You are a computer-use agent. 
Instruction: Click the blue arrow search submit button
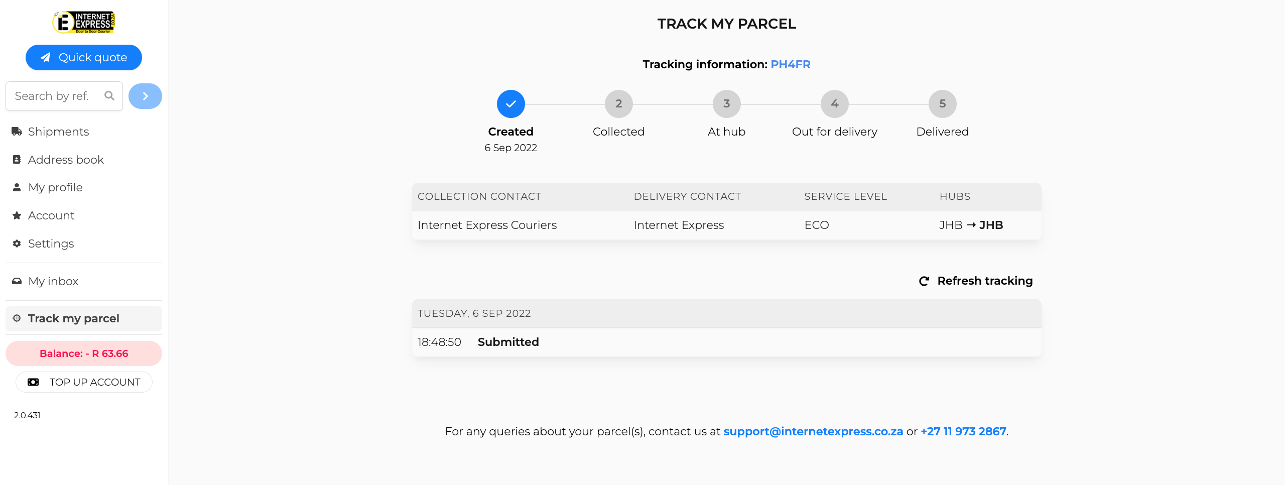click(x=145, y=96)
